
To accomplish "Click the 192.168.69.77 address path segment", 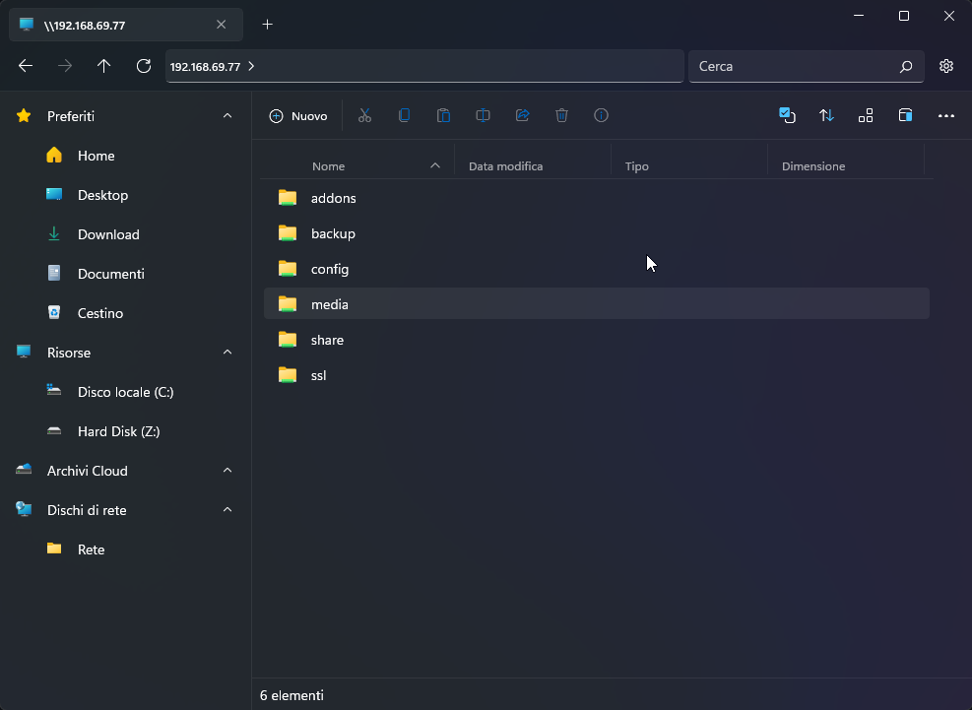I will [205, 67].
